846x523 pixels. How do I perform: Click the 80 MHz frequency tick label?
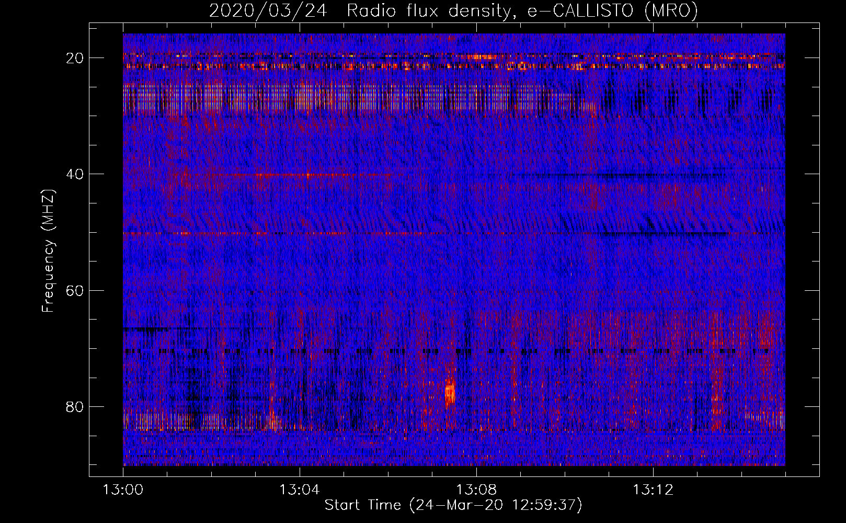[x=75, y=407]
